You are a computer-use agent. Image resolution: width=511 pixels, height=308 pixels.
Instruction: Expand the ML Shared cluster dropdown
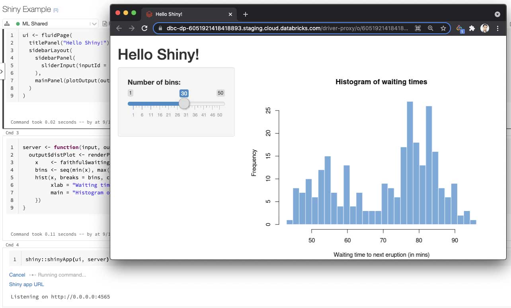(x=94, y=24)
